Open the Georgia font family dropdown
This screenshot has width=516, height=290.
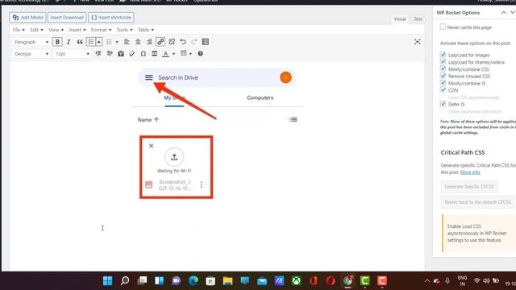coord(31,54)
